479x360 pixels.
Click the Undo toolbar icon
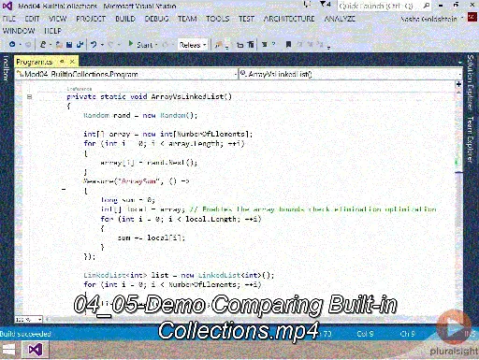tap(94, 45)
